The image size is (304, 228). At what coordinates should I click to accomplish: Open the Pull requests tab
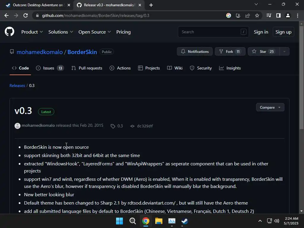coord(87,68)
